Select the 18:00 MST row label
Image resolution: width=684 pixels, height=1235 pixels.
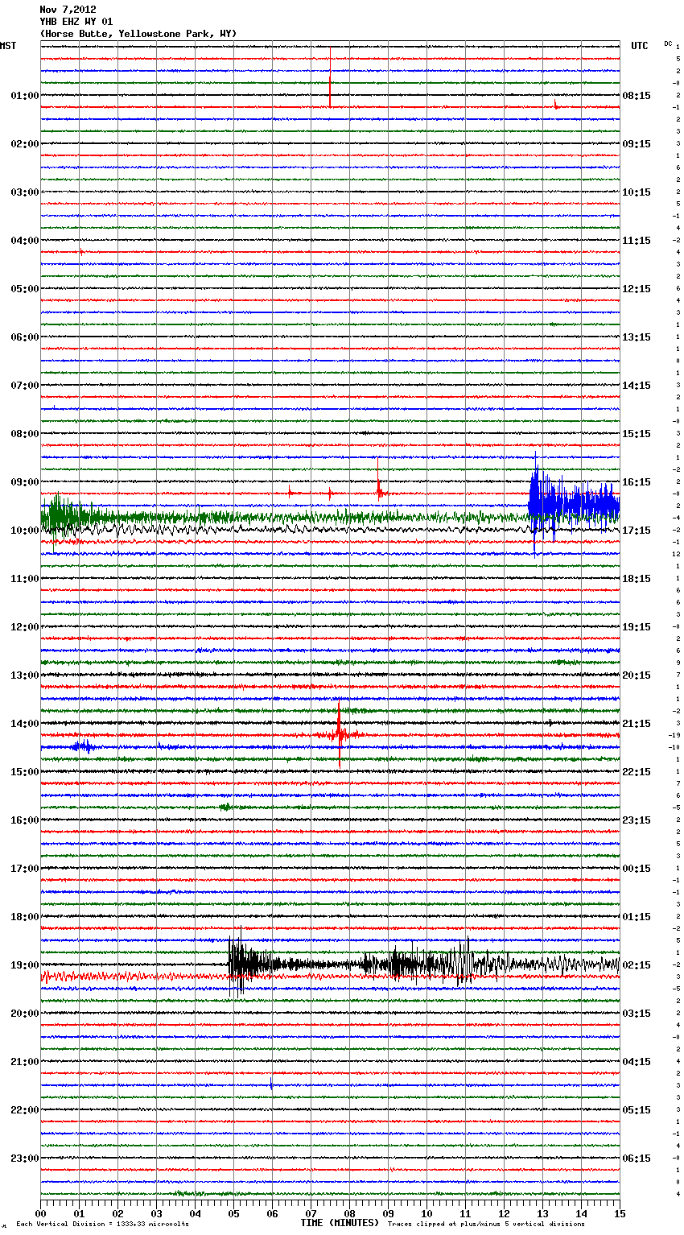click(25, 917)
